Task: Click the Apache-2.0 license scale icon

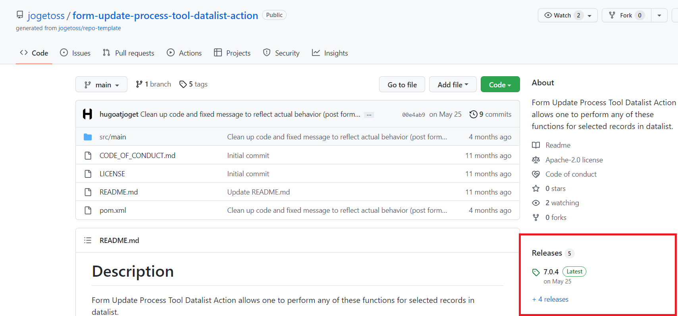Action: [536, 160]
